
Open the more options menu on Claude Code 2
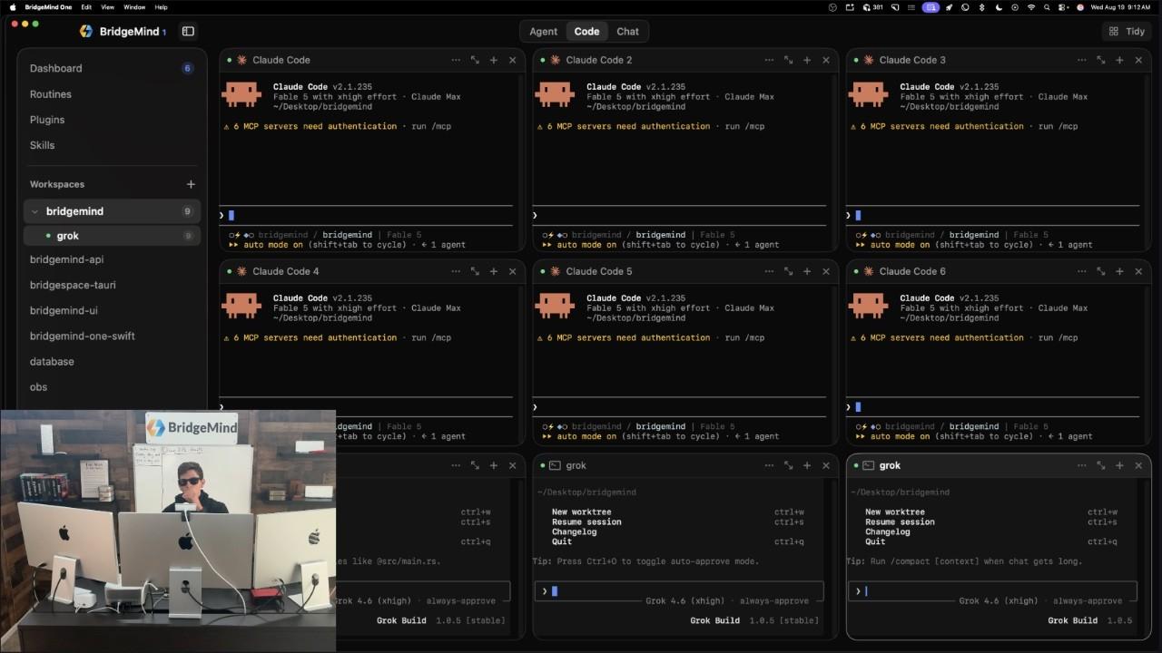[x=769, y=60]
